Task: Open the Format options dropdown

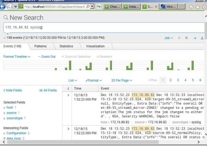Action: (x=94, y=80)
